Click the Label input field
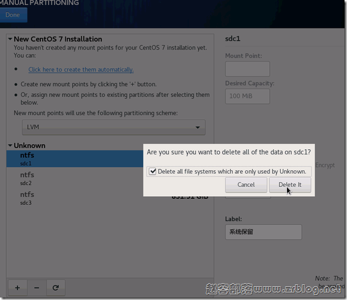Viewport: 347px width, 300px height. 263,232
